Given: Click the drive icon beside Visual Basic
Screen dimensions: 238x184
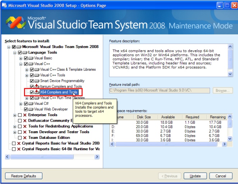Looking at the screenshot, I should coord(31,58).
